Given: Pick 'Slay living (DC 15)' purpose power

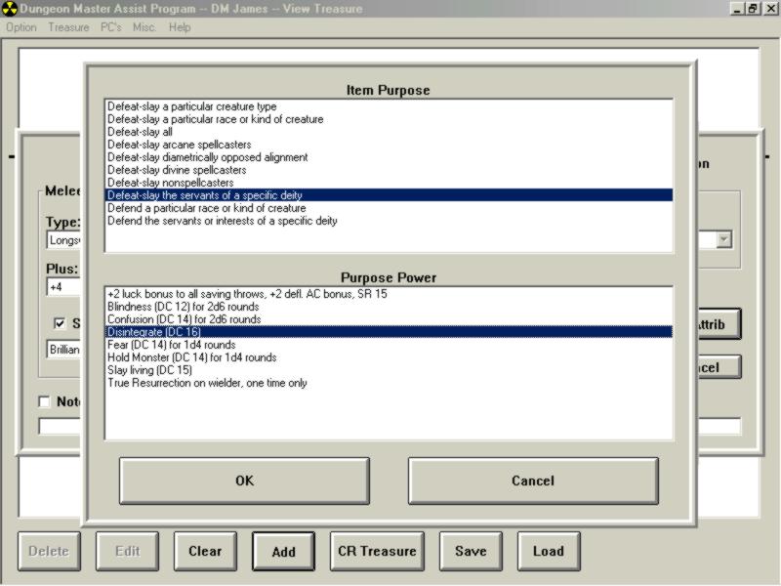Looking at the screenshot, I should [x=149, y=370].
